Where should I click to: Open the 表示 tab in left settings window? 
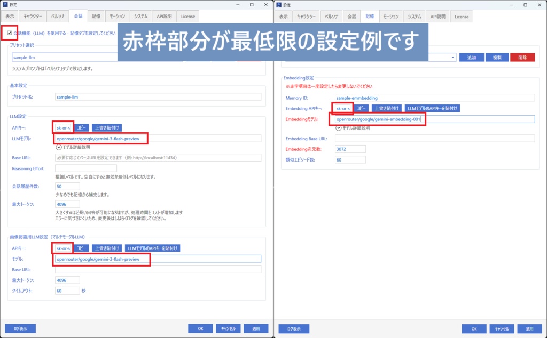[10, 17]
